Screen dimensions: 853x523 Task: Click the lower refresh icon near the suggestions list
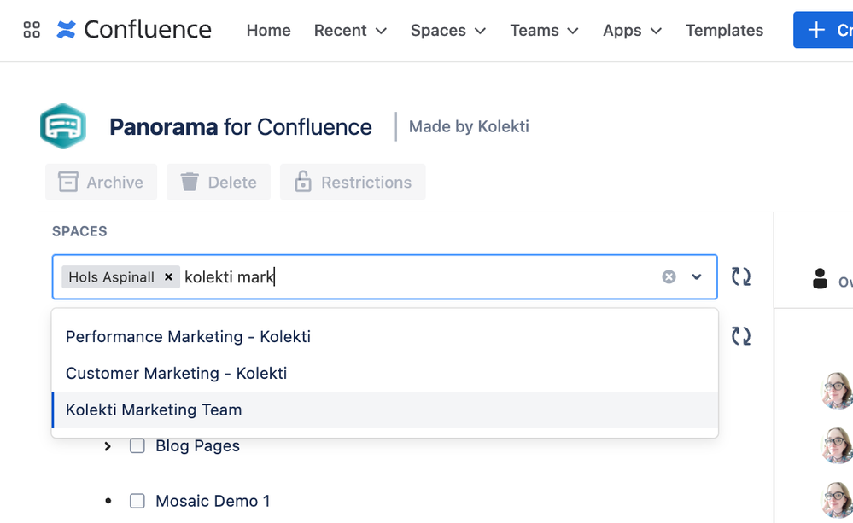tap(741, 336)
